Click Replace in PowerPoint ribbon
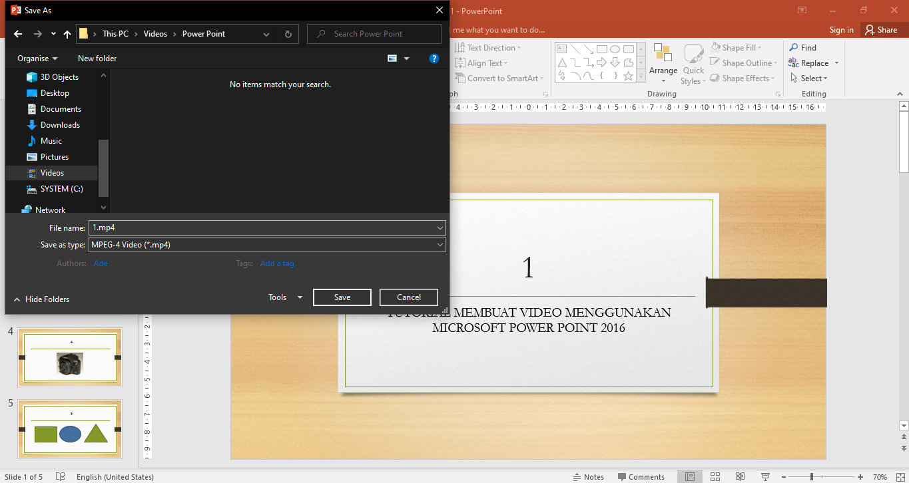Screen dimensions: 909x483 [808, 63]
